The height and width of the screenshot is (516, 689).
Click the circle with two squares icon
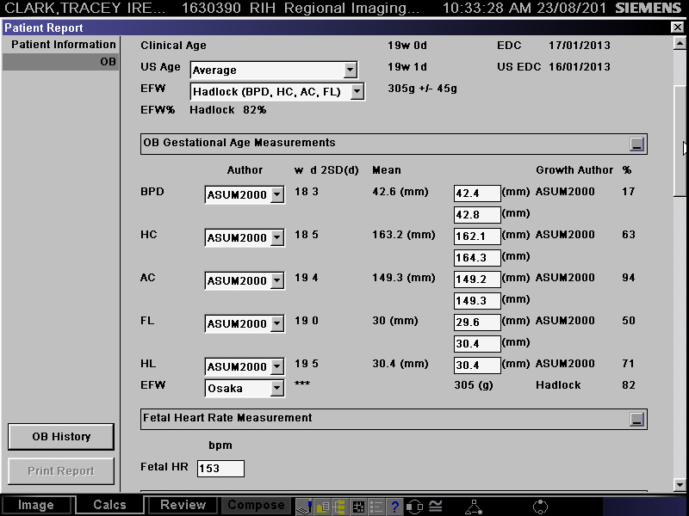coord(414,507)
